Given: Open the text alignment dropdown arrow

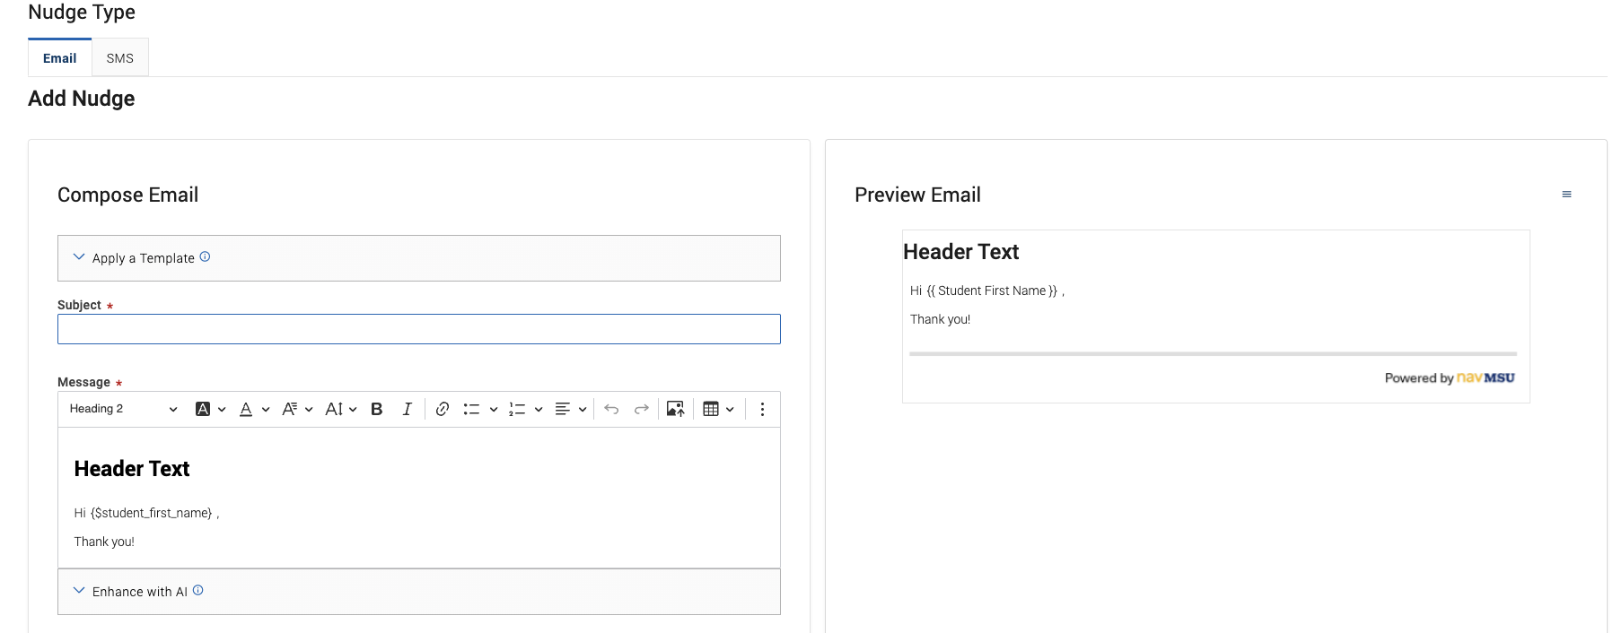Looking at the screenshot, I should pos(583,410).
